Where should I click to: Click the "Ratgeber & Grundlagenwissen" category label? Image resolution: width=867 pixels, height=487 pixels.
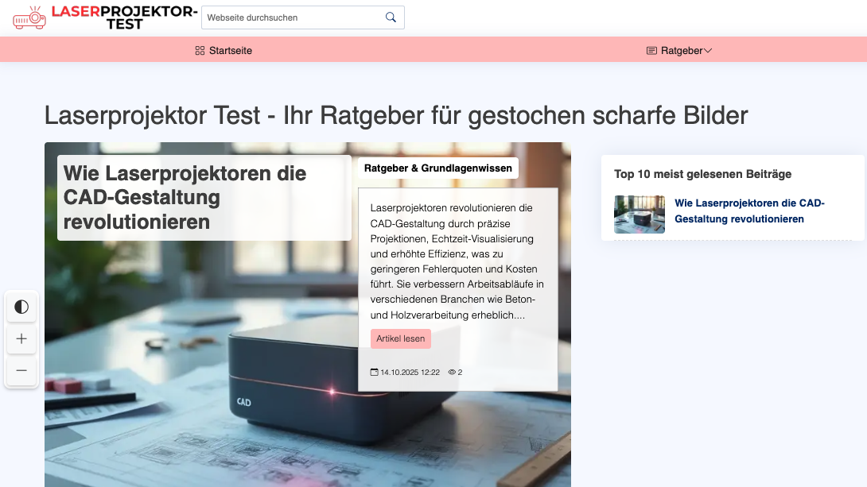[438, 168]
